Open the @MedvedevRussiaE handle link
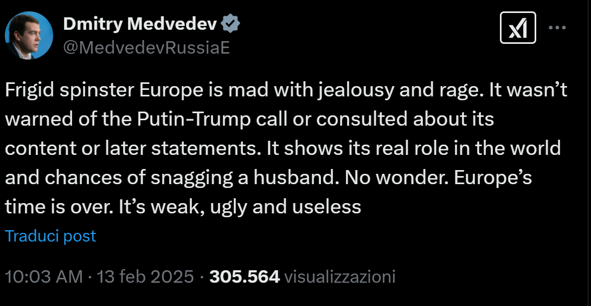Image resolution: width=591 pixels, height=306 pixels. click(146, 48)
